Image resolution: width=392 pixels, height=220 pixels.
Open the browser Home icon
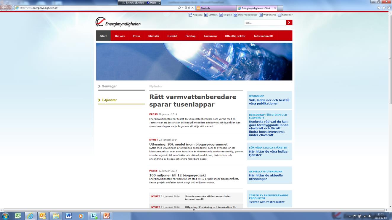[x=379, y=8]
